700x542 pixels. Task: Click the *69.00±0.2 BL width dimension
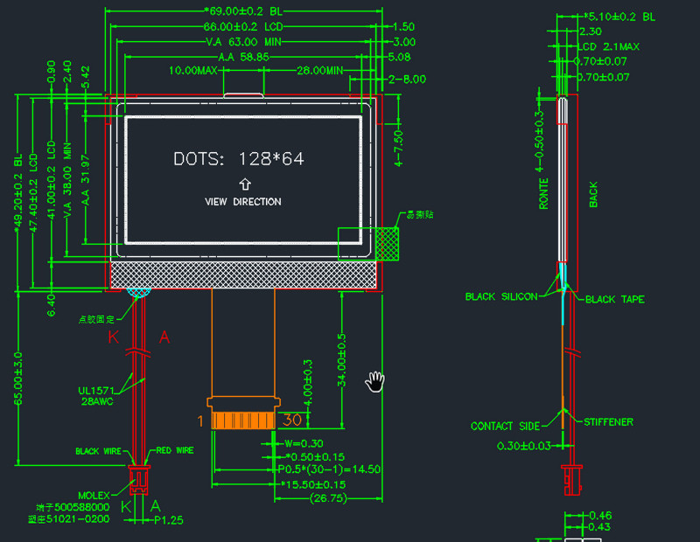coord(243,11)
